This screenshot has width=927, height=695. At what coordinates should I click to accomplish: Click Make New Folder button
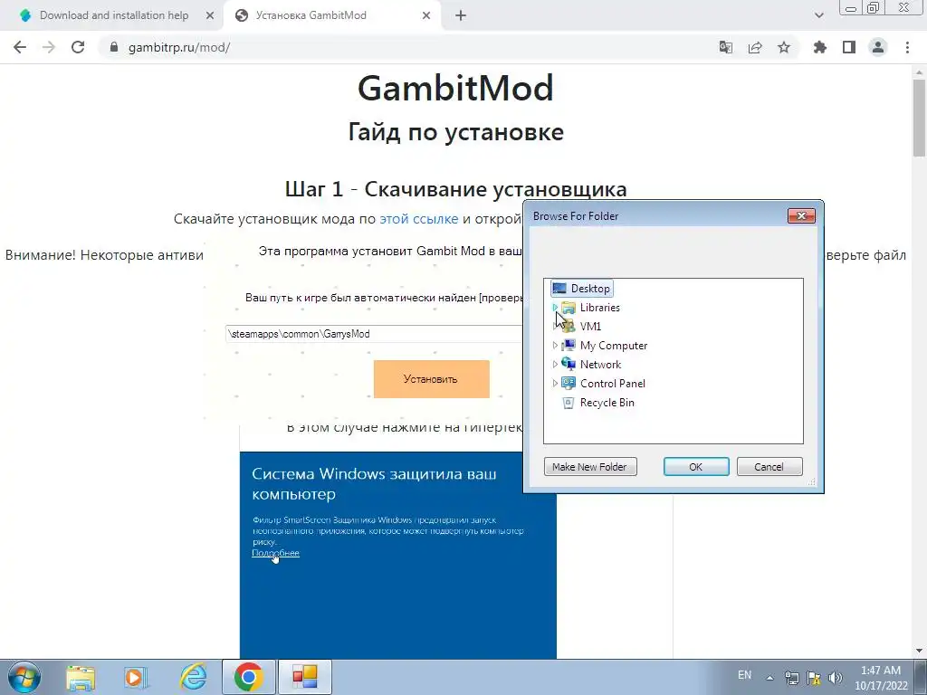click(590, 466)
